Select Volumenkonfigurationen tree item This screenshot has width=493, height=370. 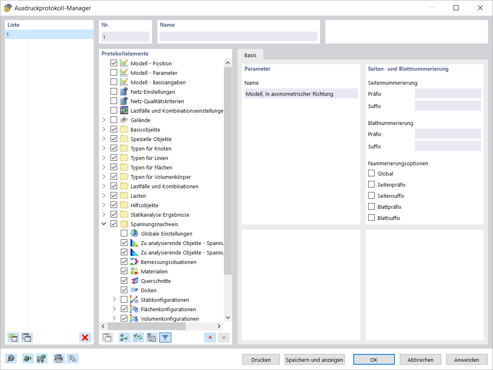tap(170, 319)
